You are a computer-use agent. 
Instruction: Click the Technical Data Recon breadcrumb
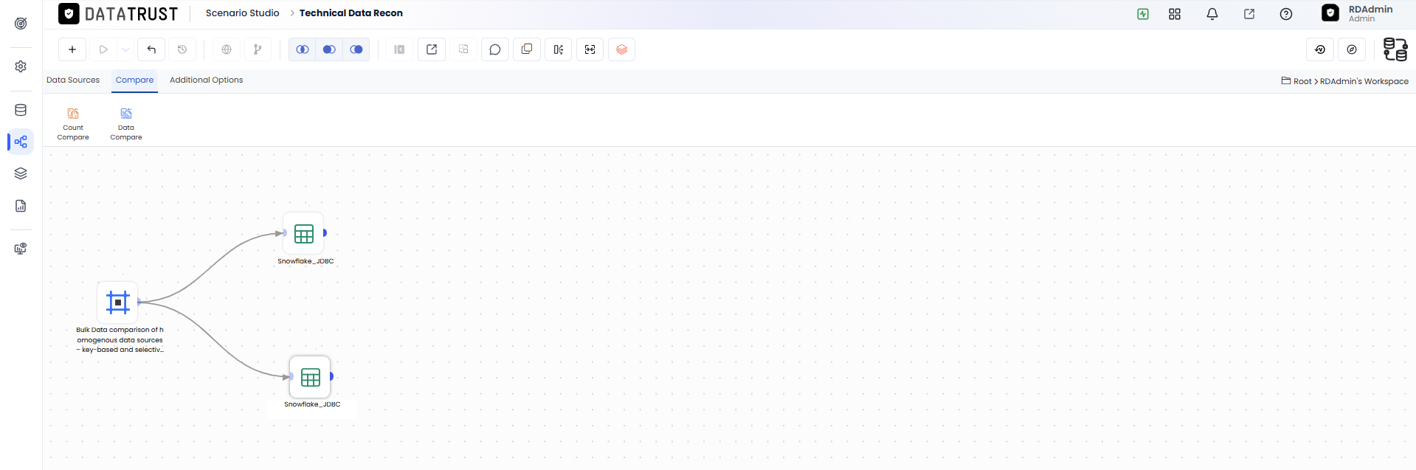351,13
